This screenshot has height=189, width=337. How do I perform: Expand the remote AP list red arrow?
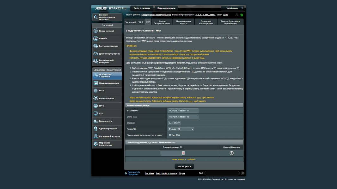[x=183, y=153]
